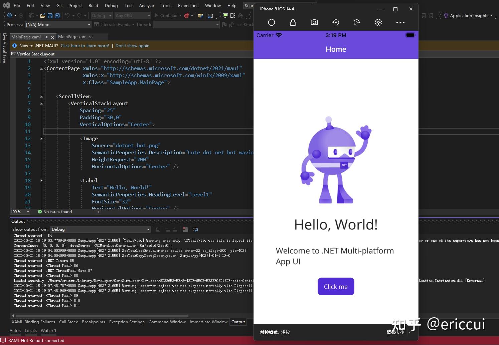Open the Git menu
Viewport: 499px width, 345px height.
click(x=59, y=5)
